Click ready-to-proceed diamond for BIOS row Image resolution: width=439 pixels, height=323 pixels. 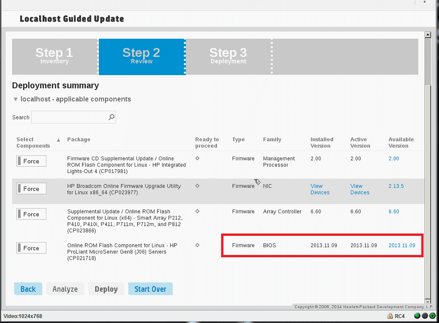[x=197, y=245]
